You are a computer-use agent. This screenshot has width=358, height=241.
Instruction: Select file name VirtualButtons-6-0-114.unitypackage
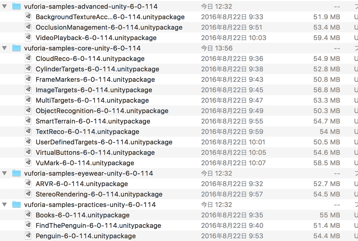coord(95,153)
